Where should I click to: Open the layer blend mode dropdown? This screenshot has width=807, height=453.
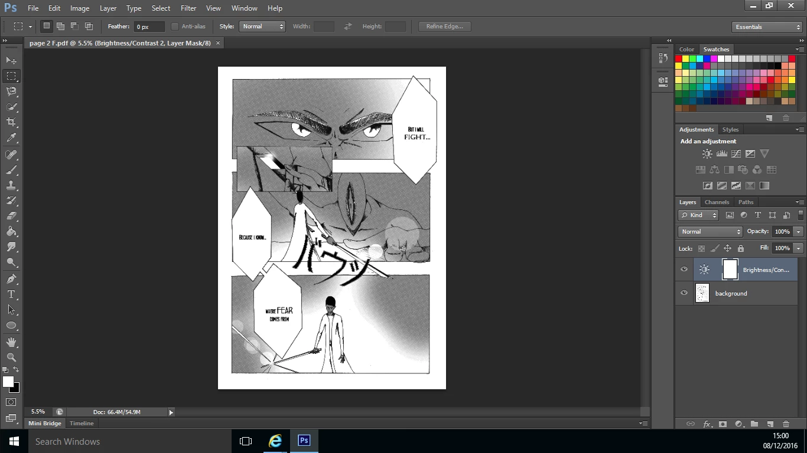pyautogui.click(x=710, y=232)
